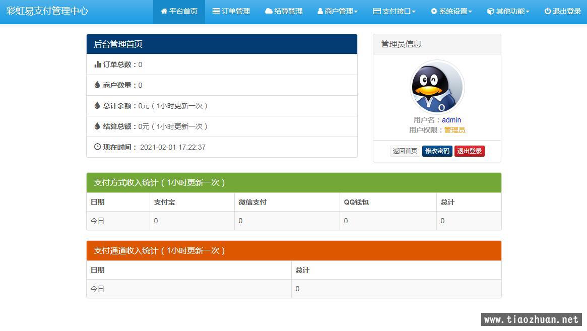Click the credit card icon beside 支付接口
Screen dimensions: 587x331
point(376,11)
